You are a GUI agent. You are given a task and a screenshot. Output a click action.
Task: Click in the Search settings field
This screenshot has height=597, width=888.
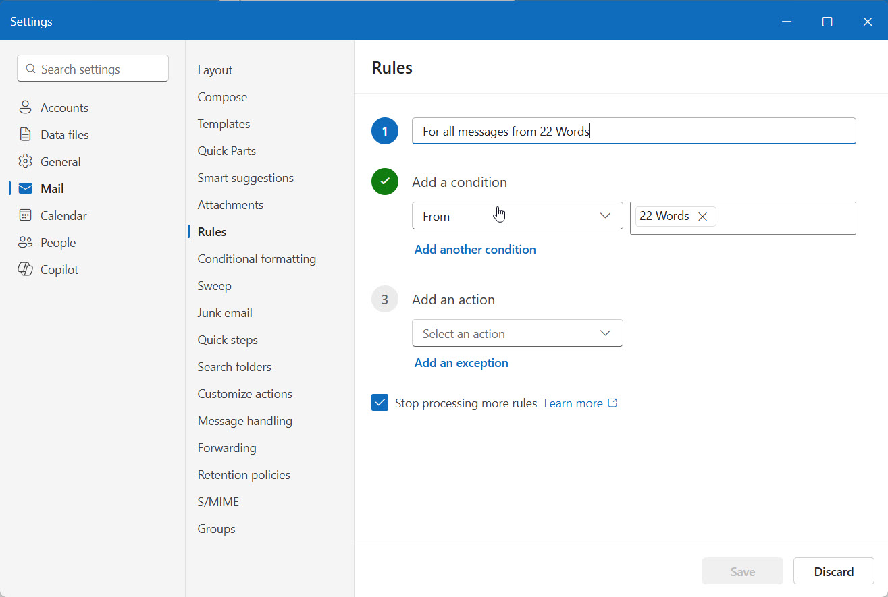93,69
